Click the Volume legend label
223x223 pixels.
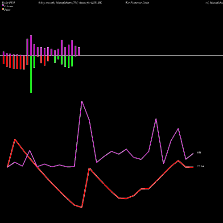coord(8,6)
